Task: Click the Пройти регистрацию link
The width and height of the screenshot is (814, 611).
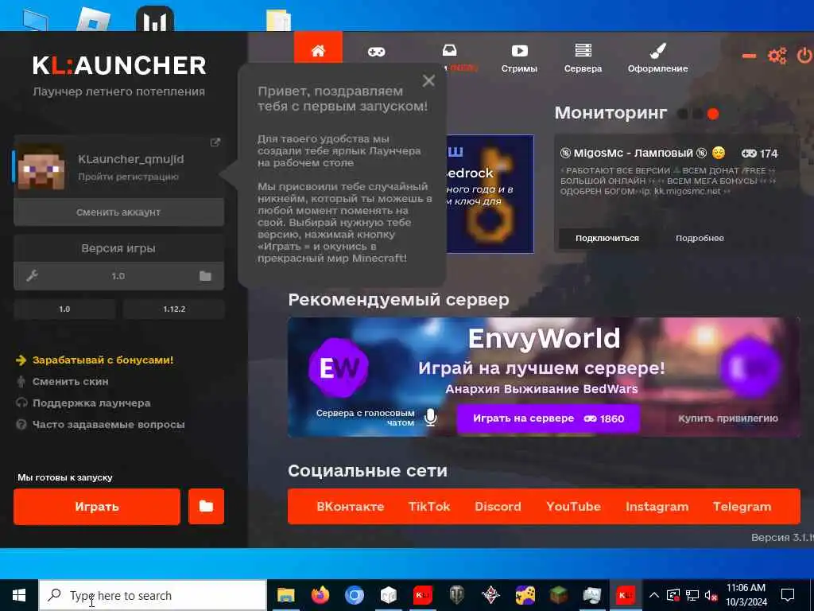Action: (x=128, y=177)
